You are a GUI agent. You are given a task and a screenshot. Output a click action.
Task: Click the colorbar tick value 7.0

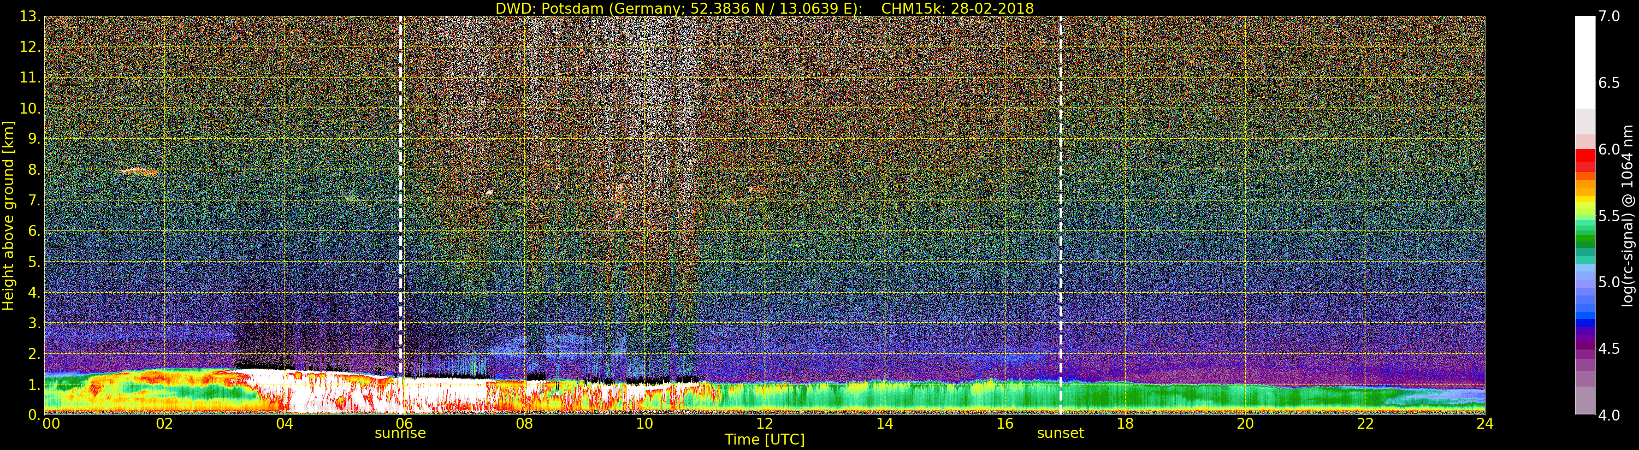coord(1610,16)
